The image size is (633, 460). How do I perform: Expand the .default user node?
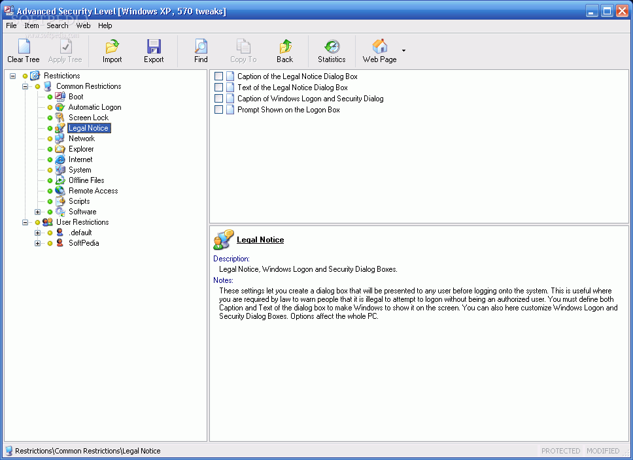37,233
